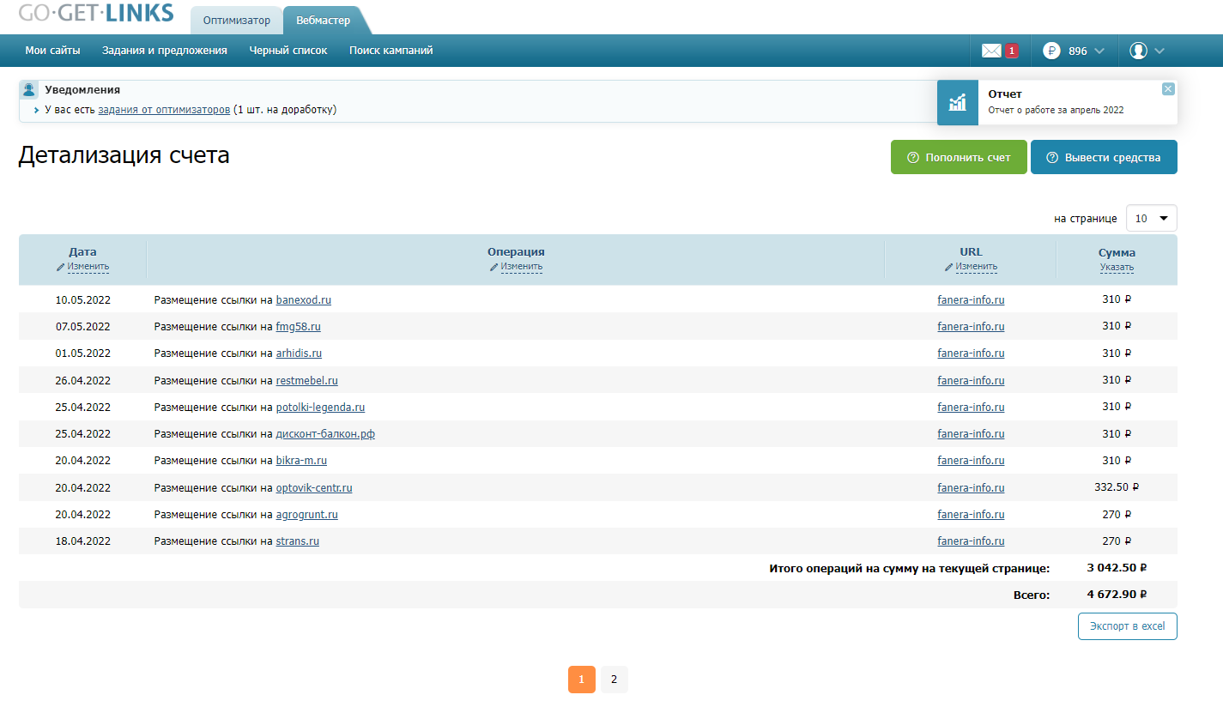Open the messages envelope icon

pos(991,51)
